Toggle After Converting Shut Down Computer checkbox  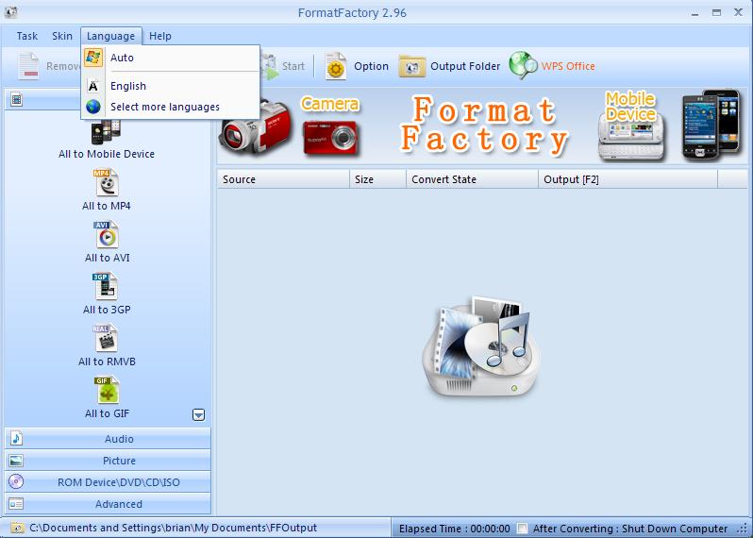pyautogui.click(x=522, y=529)
